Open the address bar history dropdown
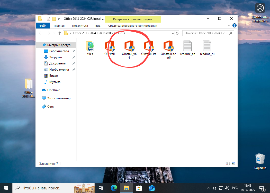Image resolution: width=270 pixels, height=193 pixels. [173, 33]
